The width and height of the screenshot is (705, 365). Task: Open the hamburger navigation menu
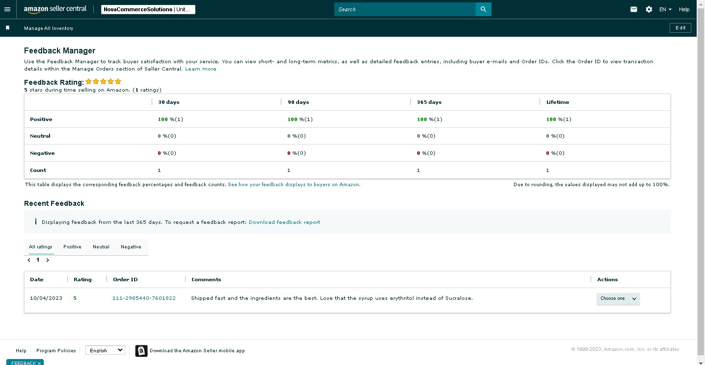click(7, 9)
